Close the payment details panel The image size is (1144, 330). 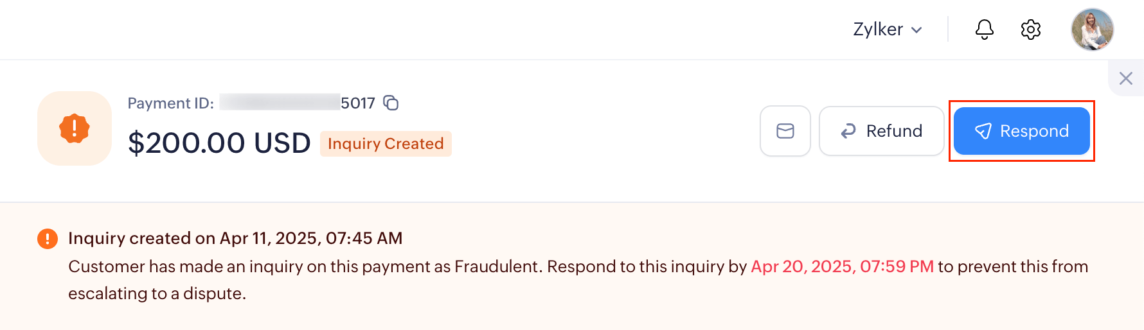tap(1125, 78)
